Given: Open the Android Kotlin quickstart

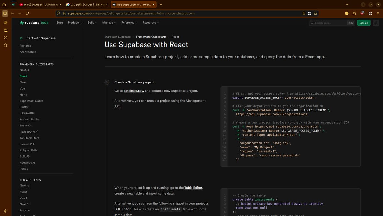Looking at the screenshot, I should (29, 119).
